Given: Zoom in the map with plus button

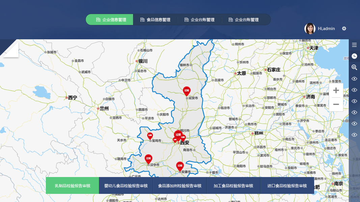Looking at the screenshot, I should coord(336,91).
